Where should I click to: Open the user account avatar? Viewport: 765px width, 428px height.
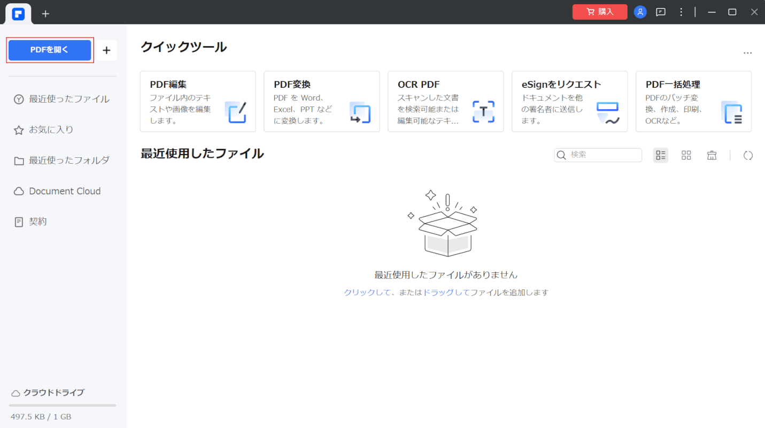pyautogui.click(x=640, y=12)
